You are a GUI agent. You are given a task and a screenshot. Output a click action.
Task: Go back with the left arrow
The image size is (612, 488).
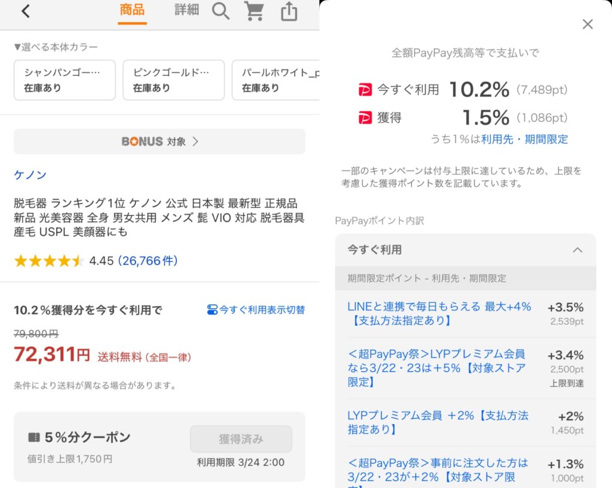(26, 11)
